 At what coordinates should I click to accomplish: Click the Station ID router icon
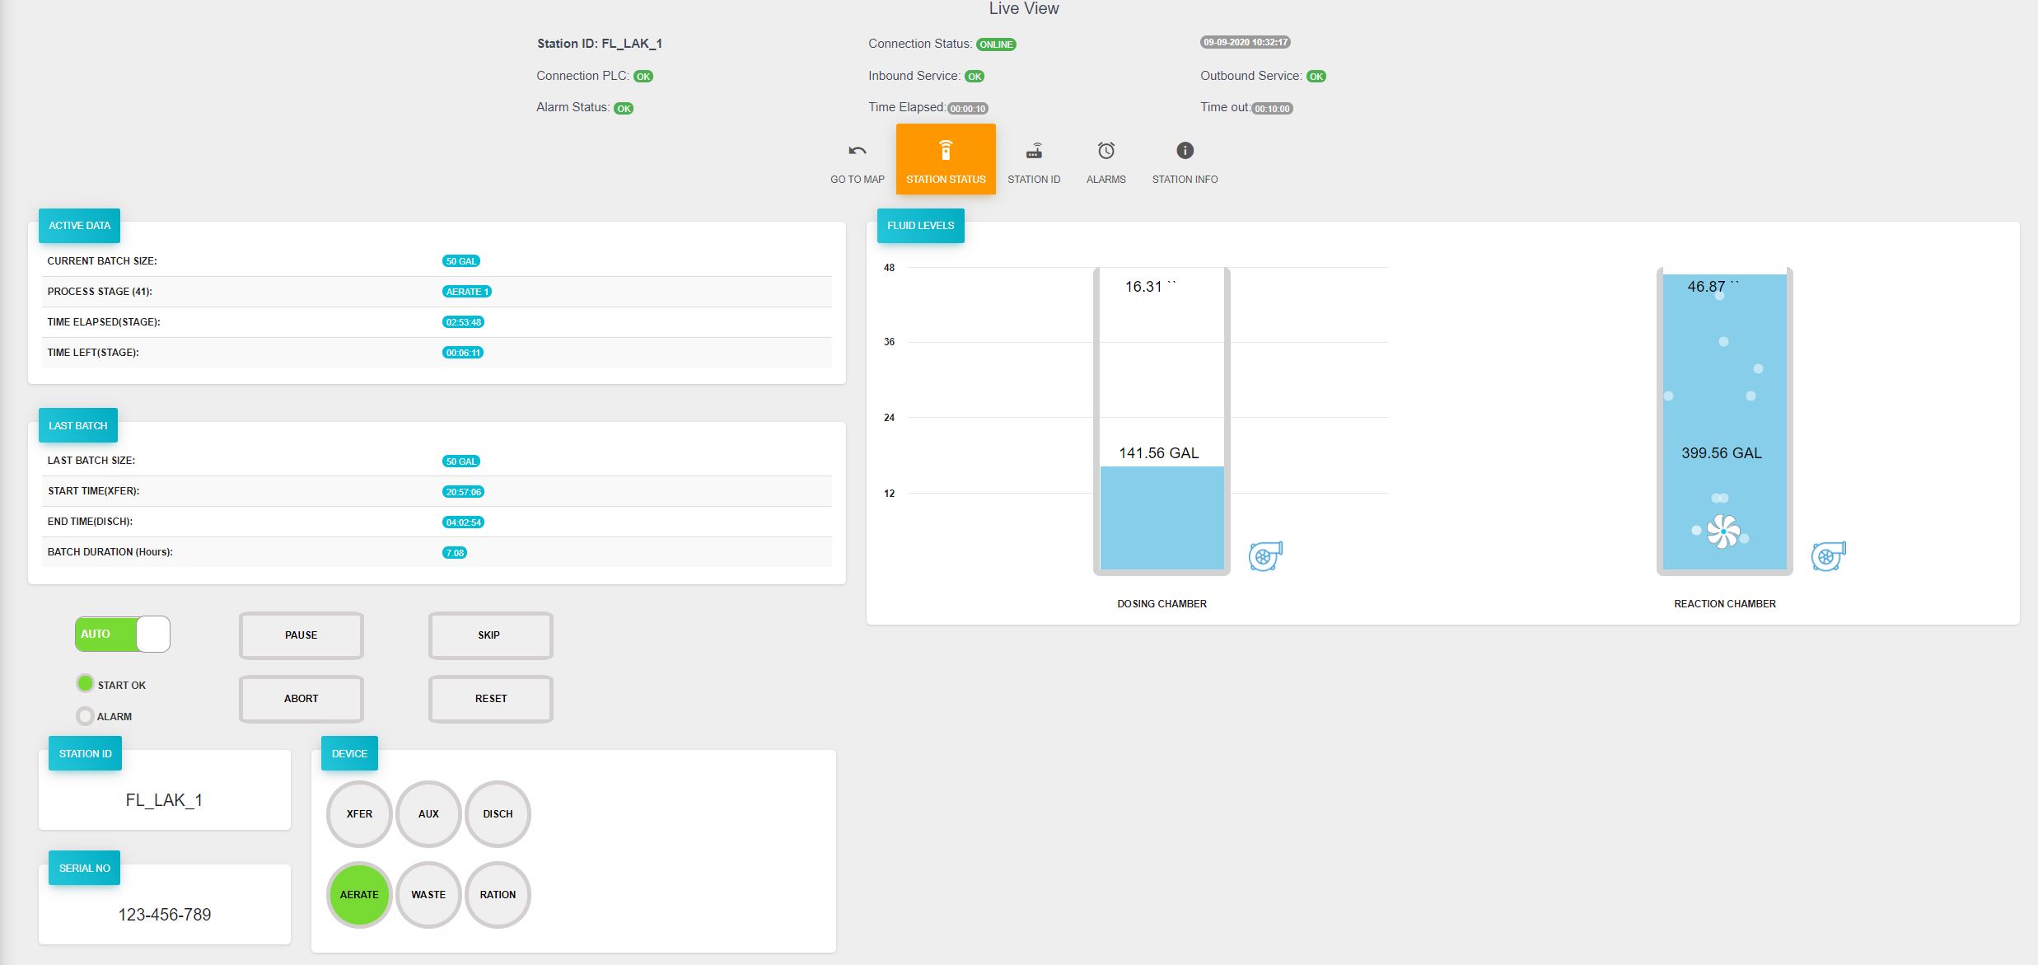tap(1034, 151)
